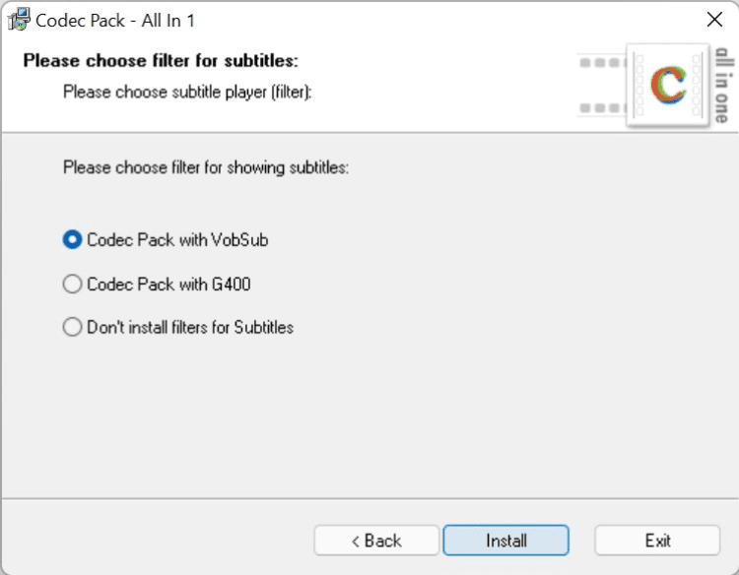The height and width of the screenshot is (575, 739).
Task: Go back with the Back button
Action: [376, 541]
